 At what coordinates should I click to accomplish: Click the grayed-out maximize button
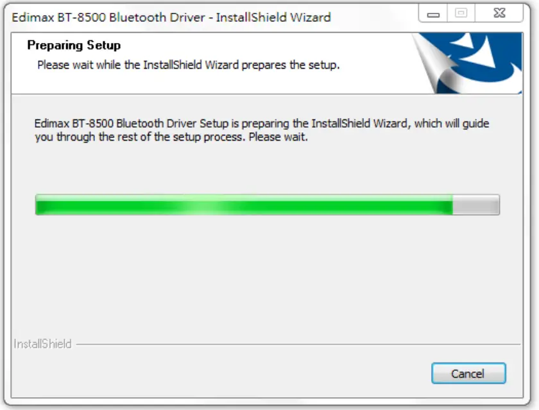coord(461,13)
